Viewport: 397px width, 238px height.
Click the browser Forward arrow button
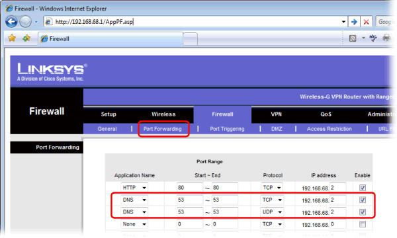click(x=26, y=22)
